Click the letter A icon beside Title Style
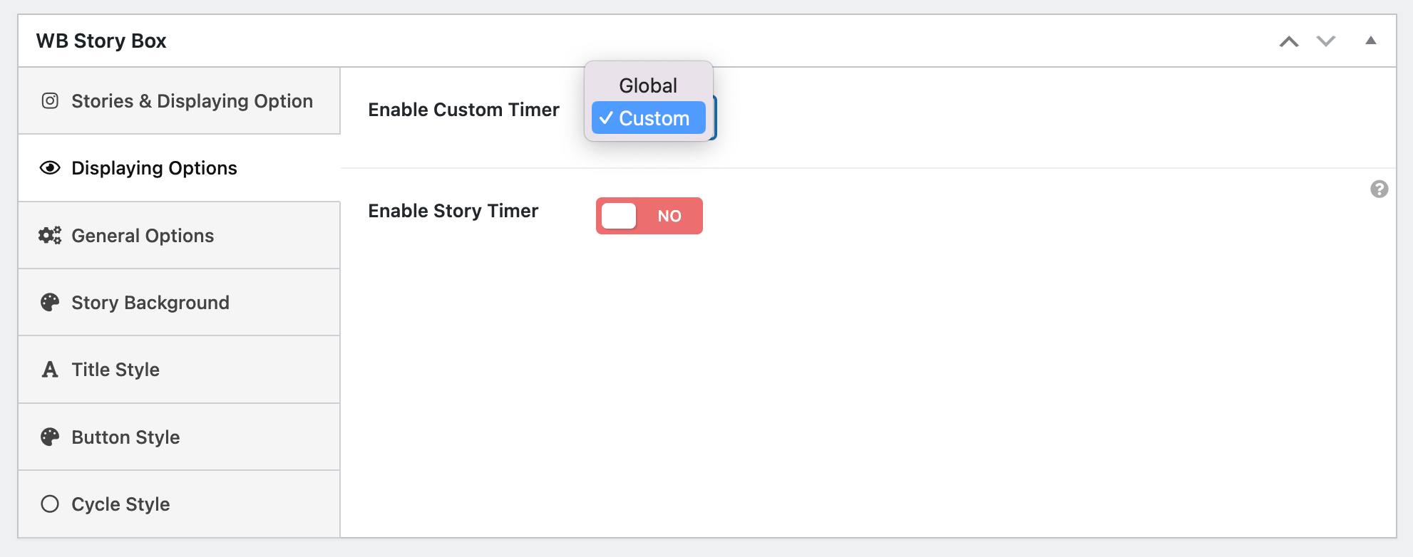Screen dimensions: 1413x557 (x=50, y=370)
